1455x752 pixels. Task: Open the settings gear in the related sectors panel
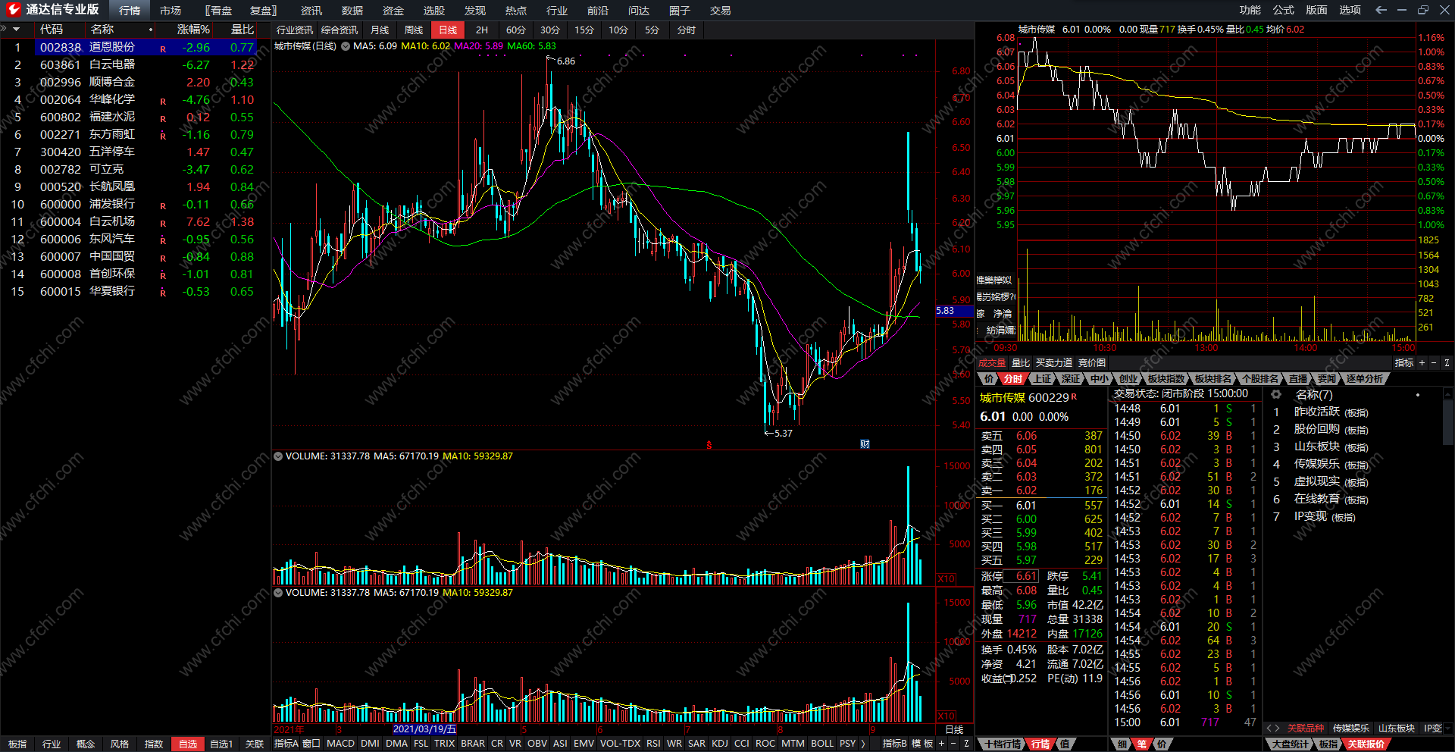click(x=1276, y=394)
